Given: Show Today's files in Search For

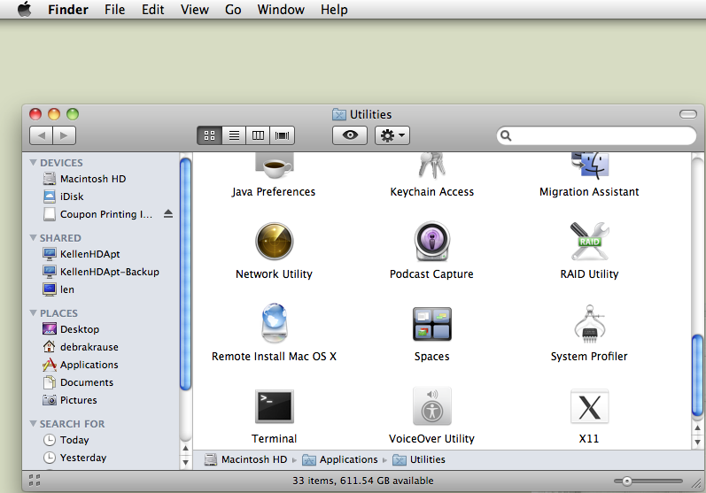Looking at the screenshot, I should (x=66, y=440).
